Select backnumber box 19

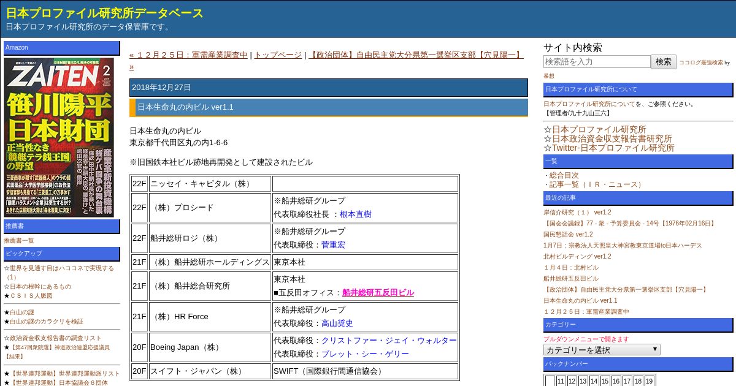[650, 381]
